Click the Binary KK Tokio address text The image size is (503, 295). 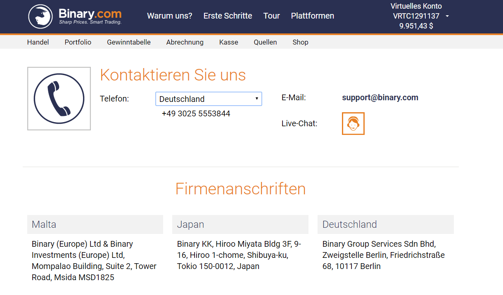240,255
